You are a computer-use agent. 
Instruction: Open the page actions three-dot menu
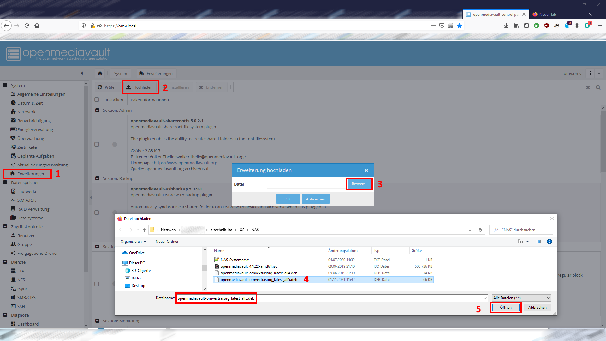[433, 26]
